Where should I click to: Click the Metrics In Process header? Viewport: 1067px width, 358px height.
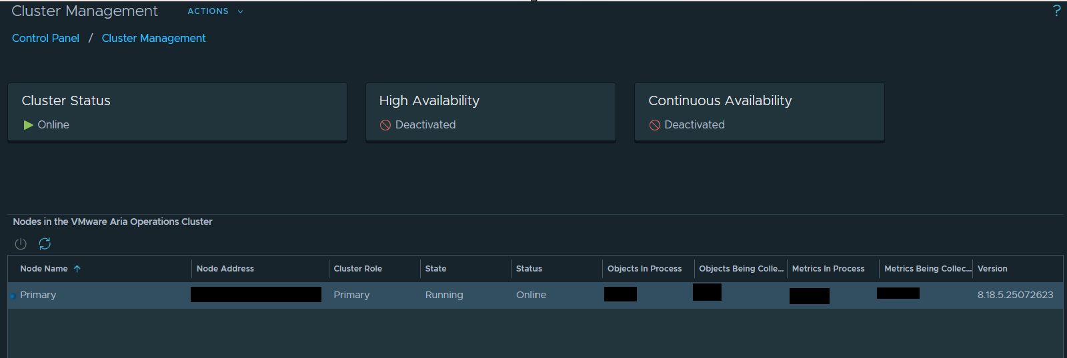click(x=828, y=269)
